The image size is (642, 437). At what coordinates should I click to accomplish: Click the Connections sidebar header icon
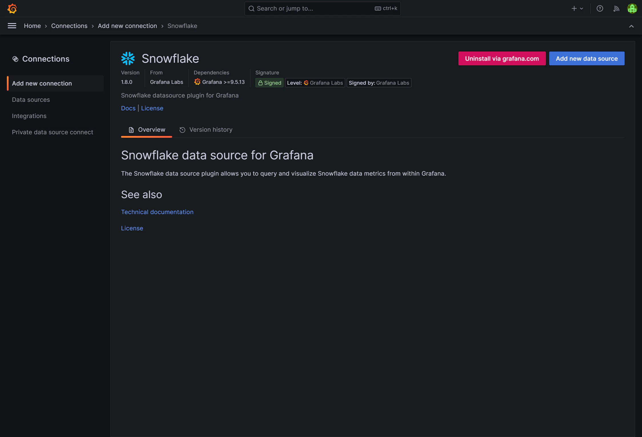[15, 59]
